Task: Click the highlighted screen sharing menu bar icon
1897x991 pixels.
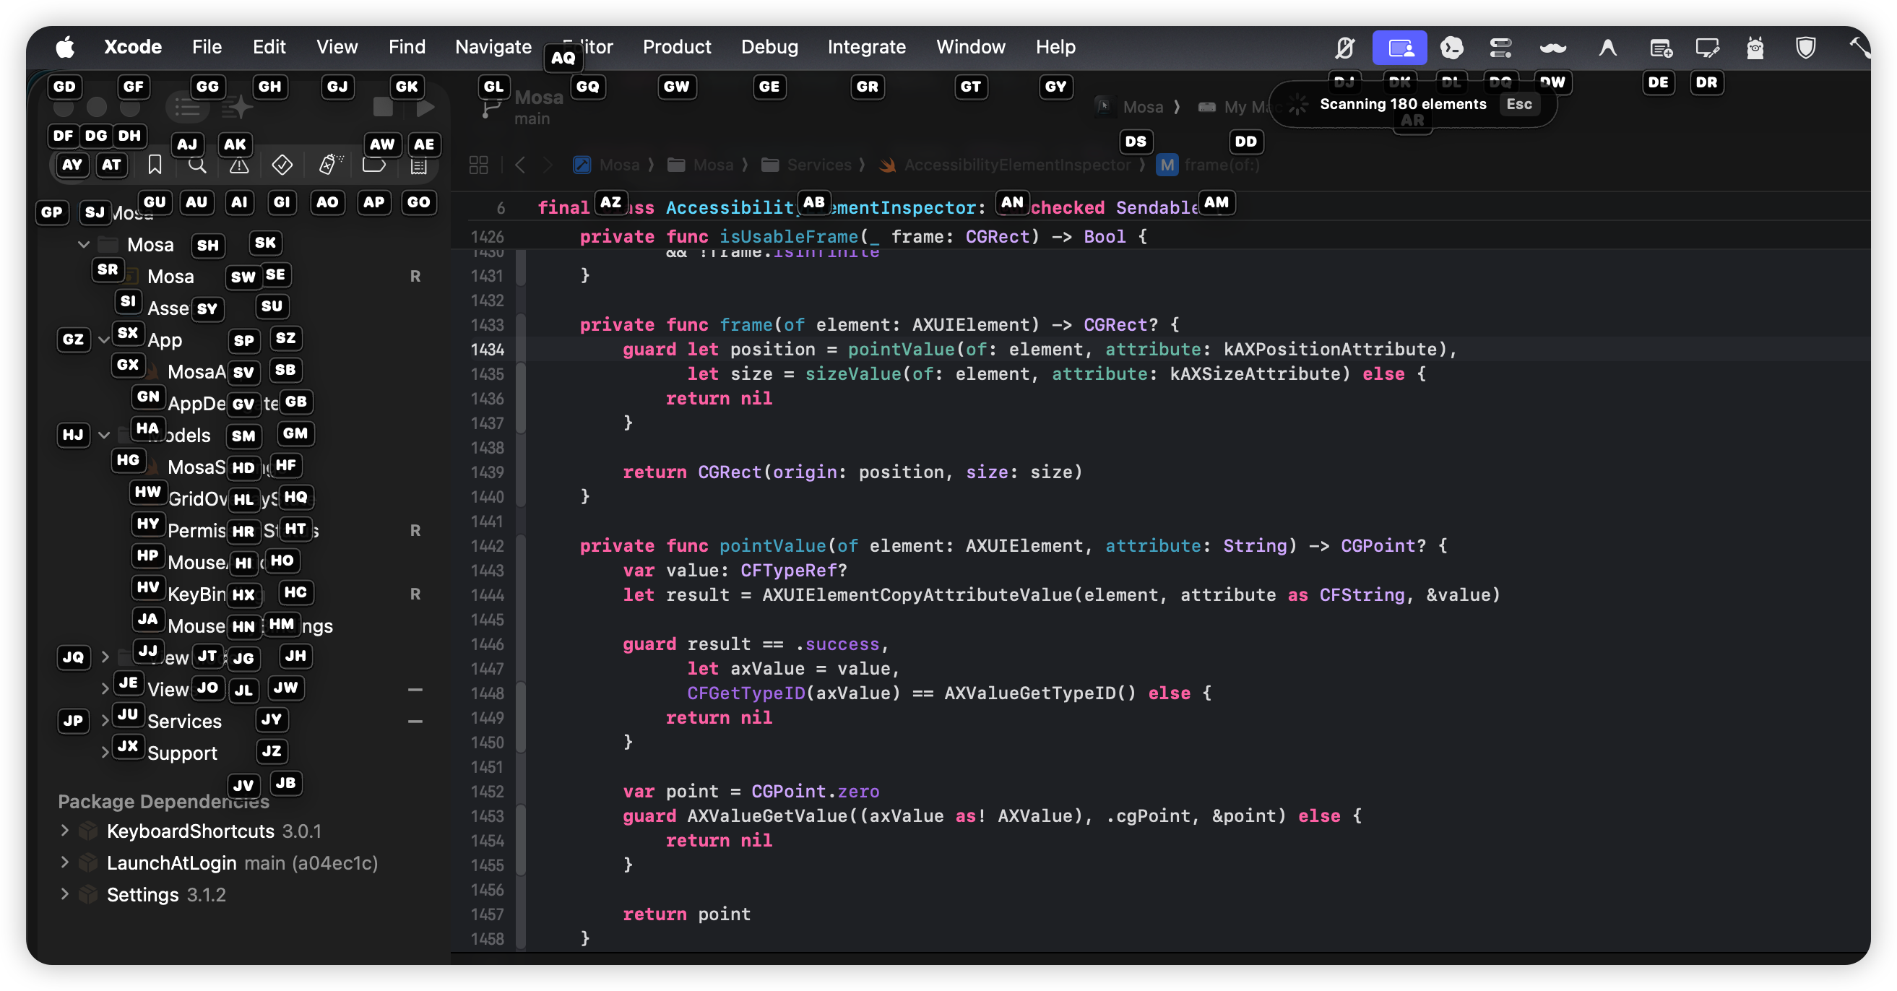Action: pos(1400,48)
